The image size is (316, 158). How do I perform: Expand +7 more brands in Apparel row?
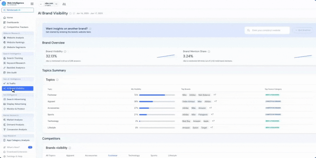pyautogui.click(x=215, y=101)
